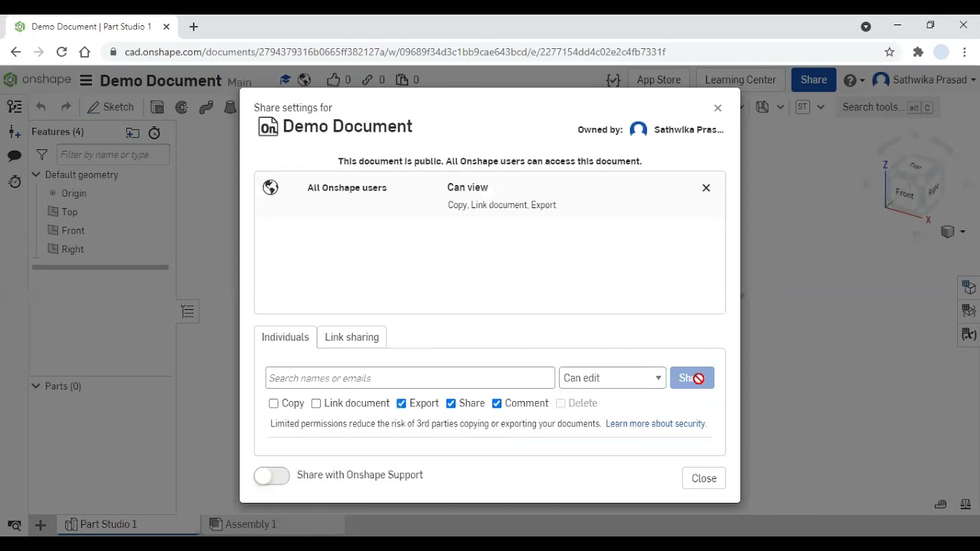The image size is (980, 551).
Task: Click the filter funnel icon
Action: tap(42, 155)
